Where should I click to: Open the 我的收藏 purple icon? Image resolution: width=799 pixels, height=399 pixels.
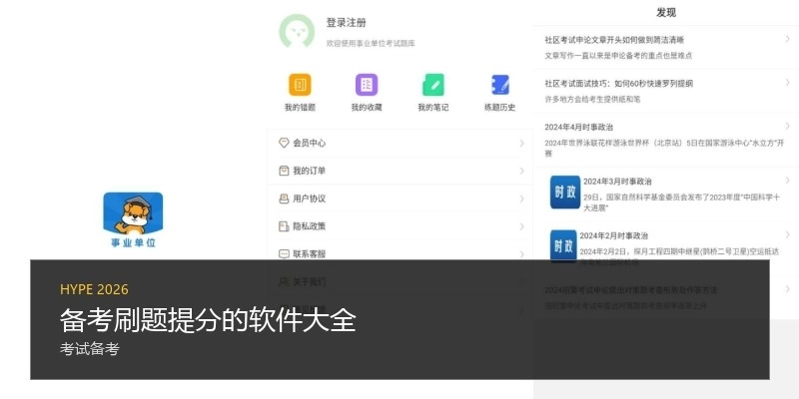(367, 85)
